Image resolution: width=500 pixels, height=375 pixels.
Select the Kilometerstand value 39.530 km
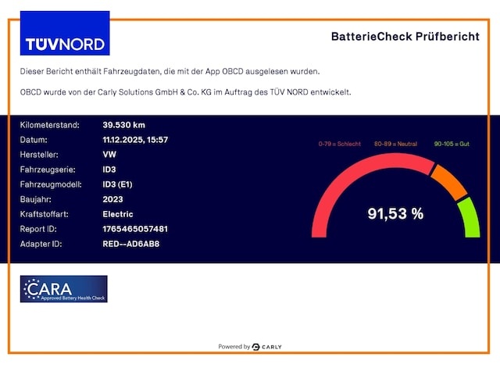(123, 125)
